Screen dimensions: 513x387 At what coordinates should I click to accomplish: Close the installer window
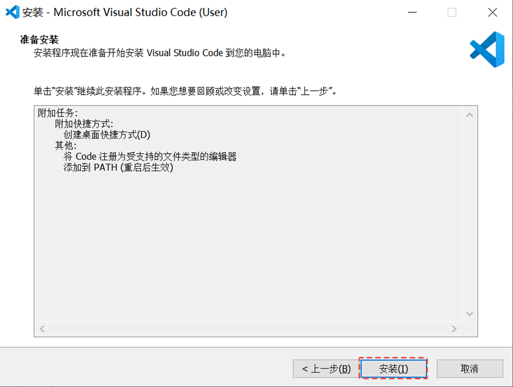point(492,12)
